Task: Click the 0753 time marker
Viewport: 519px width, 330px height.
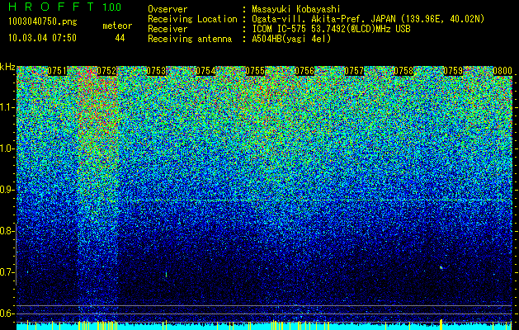Action: (156, 71)
